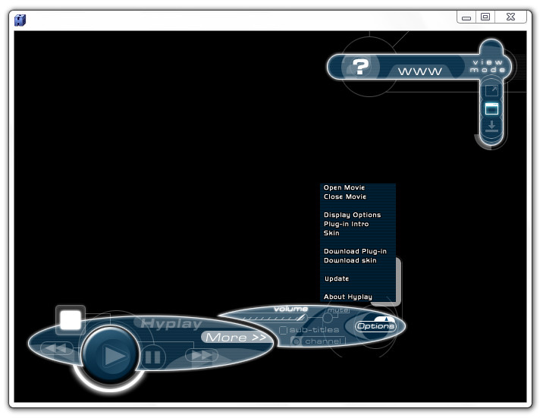Select the windowed view mode icon
Image resolution: width=543 pixels, height=418 pixels.
[491, 108]
